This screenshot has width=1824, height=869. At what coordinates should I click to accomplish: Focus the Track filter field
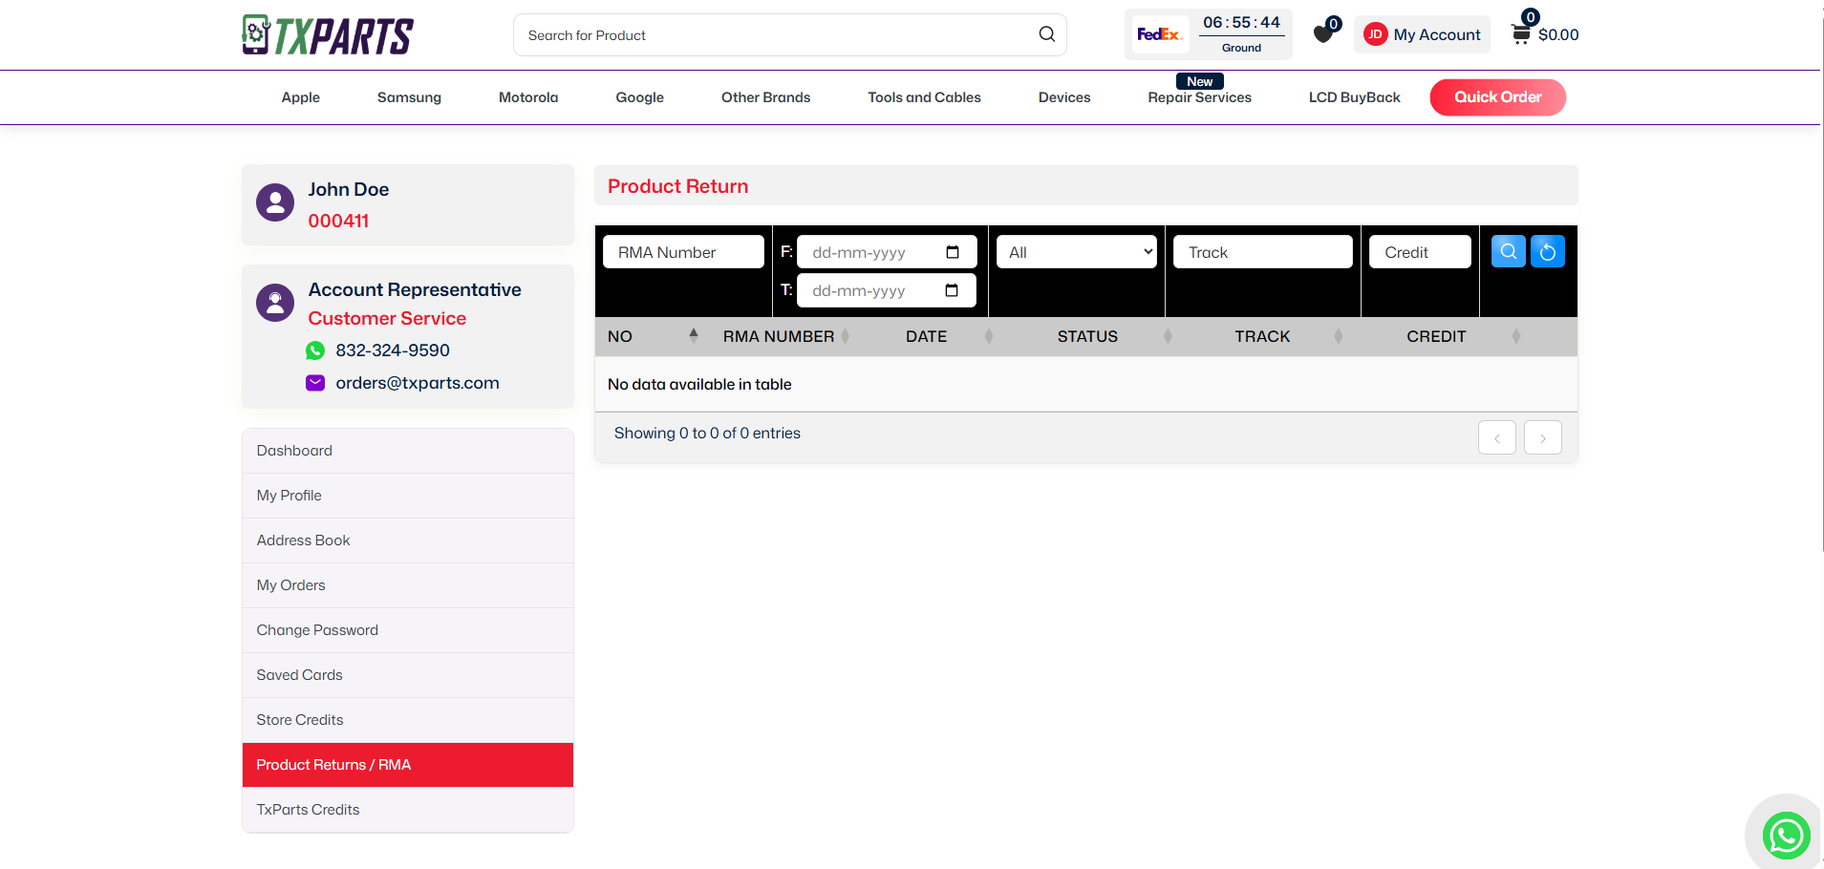(1262, 252)
